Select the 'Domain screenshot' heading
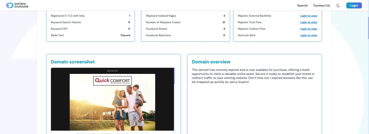Viewport: 369px width, 134px height. point(73,62)
